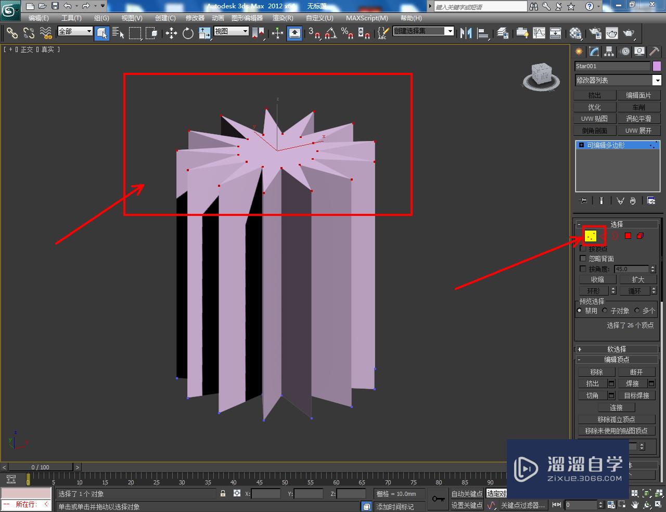Expand 可编辑多边形 in modifier stack

[581, 145]
